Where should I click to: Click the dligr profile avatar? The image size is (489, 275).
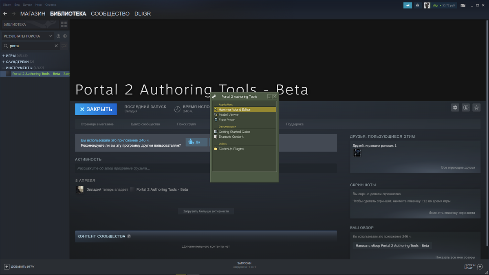click(x=427, y=5)
